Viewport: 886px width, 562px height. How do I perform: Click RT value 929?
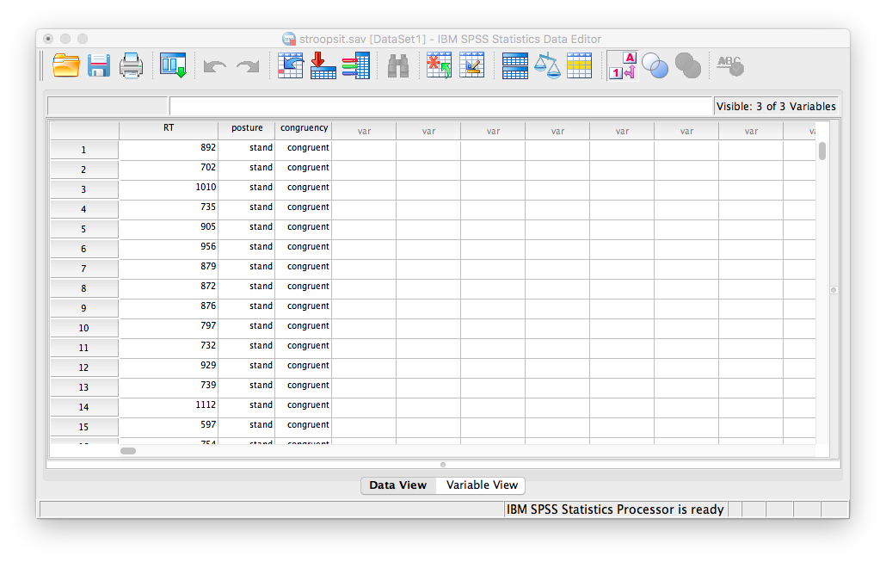tap(208, 365)
